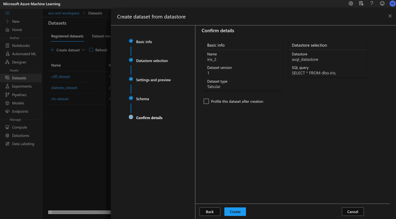The height and width of the screenshot is (219, 396).
Task: Click the Notebooks icon in sidebar
Action: tap(7, 46)
